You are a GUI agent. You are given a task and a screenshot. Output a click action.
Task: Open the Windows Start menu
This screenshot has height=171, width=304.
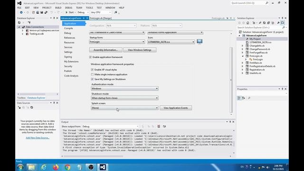20,167
